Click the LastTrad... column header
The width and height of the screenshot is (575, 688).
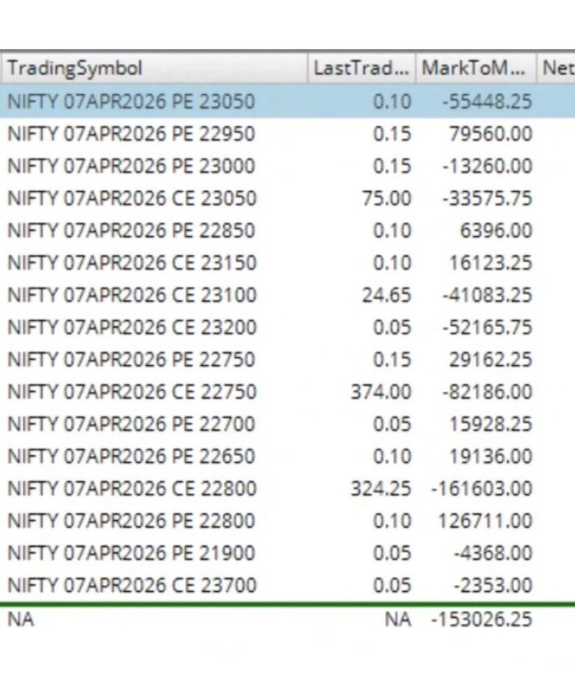[361, 69]
